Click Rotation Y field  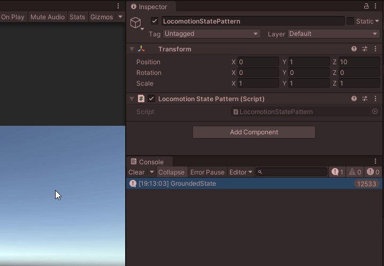[309, 73]
